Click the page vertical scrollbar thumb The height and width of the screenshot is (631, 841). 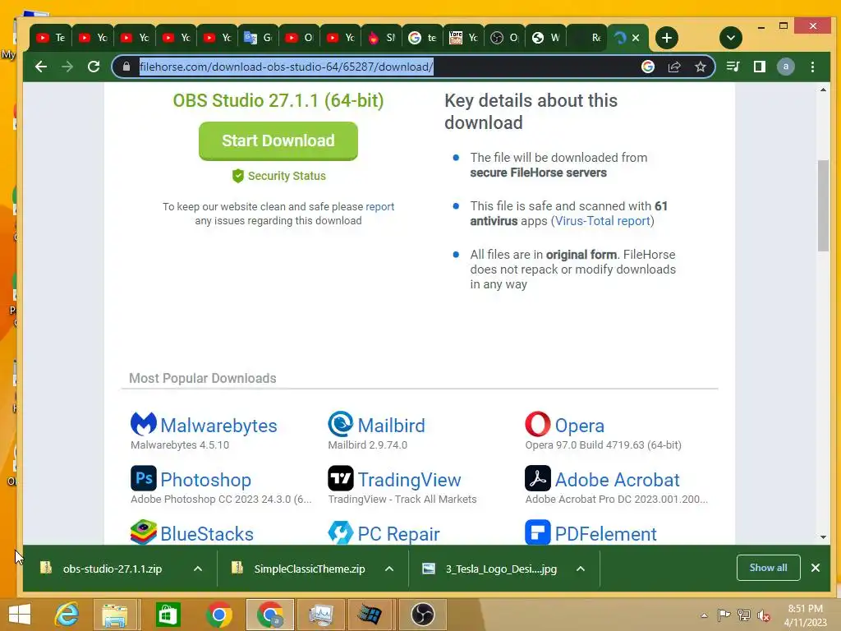pos(823,205)
